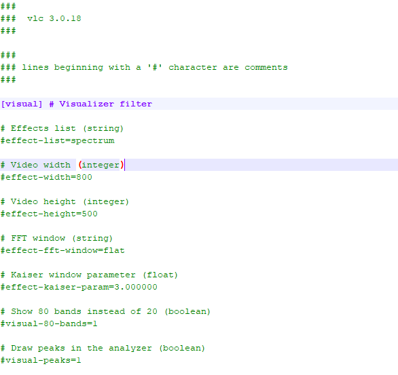Click the '[visual] # Visualizer filter' section header
The height and width of the screenshot is (375, 398).
76,104
